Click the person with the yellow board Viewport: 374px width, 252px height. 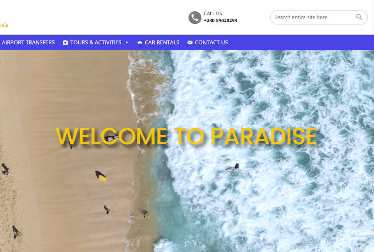point(101,176)
